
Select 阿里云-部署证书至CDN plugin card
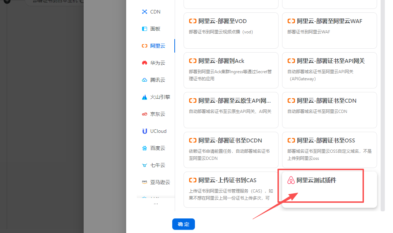tap(329, 110)
